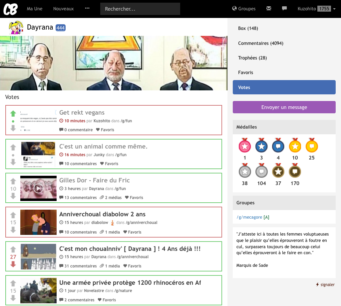The height and width of the screenshot is (306, 341).
Task: Expand the Kuzohito user dropdown menu
Action: click(x=316, y=9)
